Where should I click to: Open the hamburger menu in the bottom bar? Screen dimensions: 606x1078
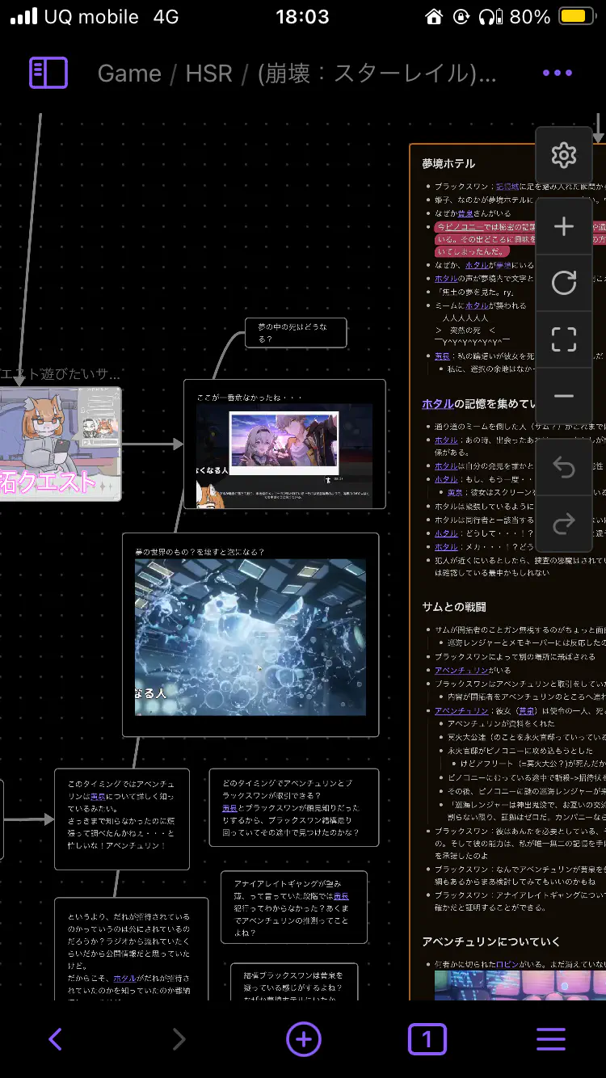[551, 1039]
